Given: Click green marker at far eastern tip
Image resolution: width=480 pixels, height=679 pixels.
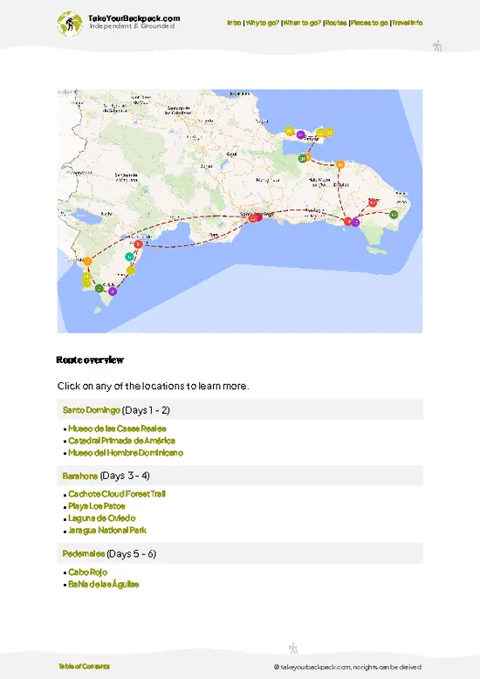Looking at the screenshot, I should [x=394, y=215].
